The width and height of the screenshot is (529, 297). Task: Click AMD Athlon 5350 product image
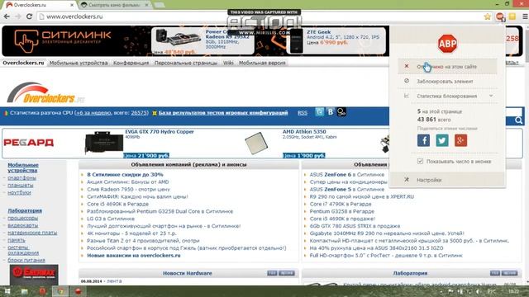[256, 143]
